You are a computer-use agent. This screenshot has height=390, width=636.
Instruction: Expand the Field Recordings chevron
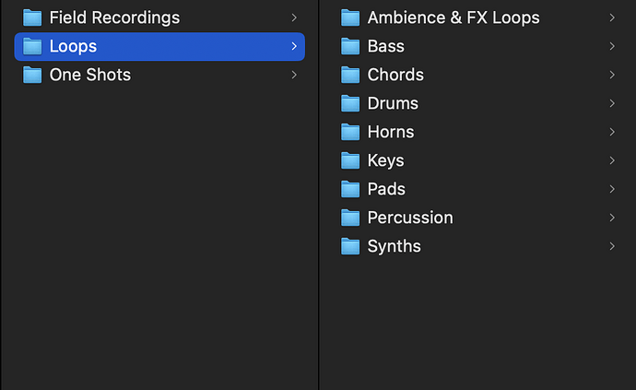coord(293,18)
